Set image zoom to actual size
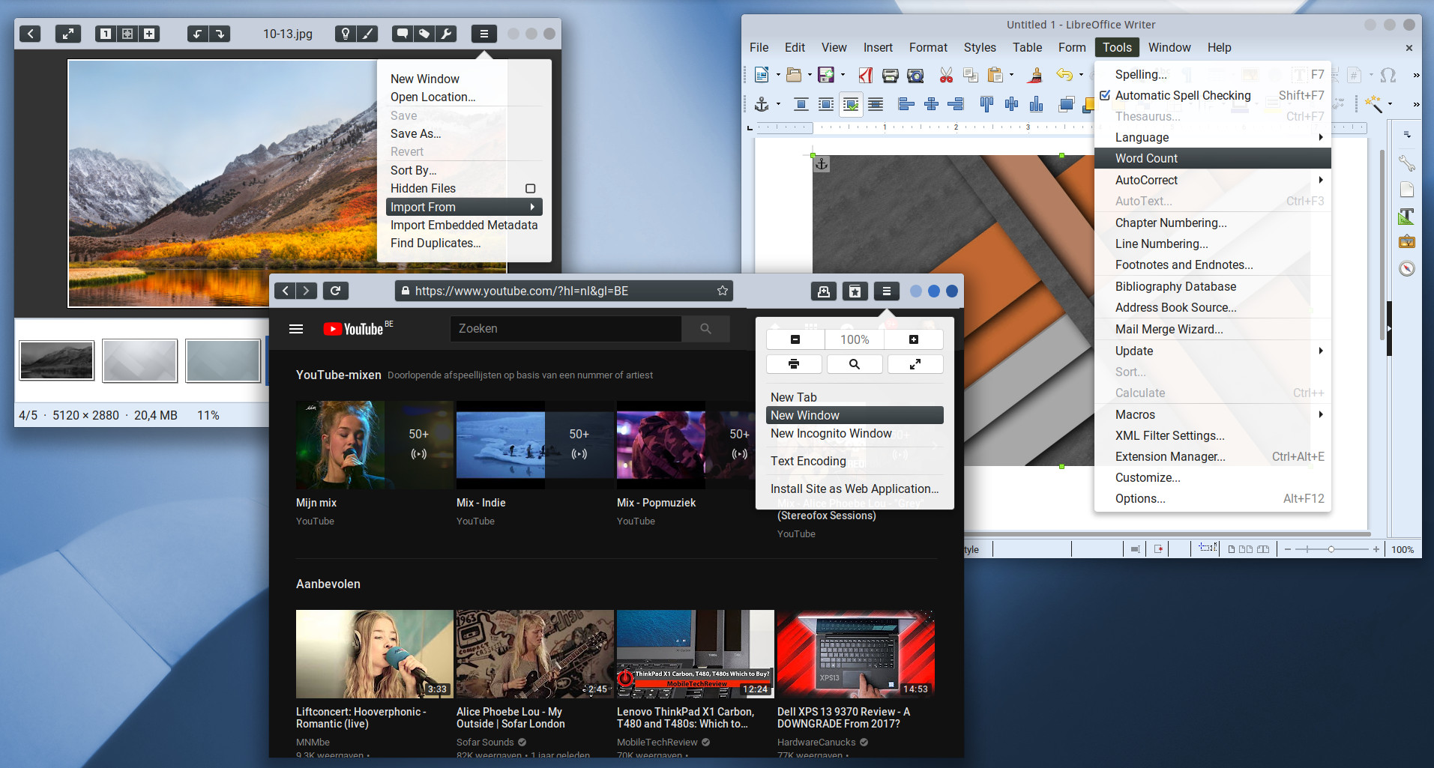1434x768 pixels. [106, 34]
